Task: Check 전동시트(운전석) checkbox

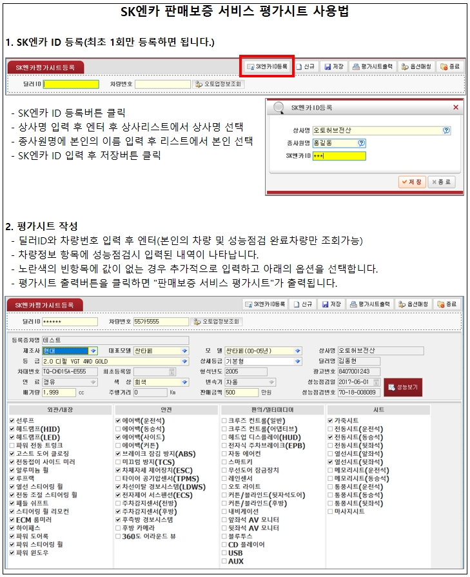Action: [330, 429]
